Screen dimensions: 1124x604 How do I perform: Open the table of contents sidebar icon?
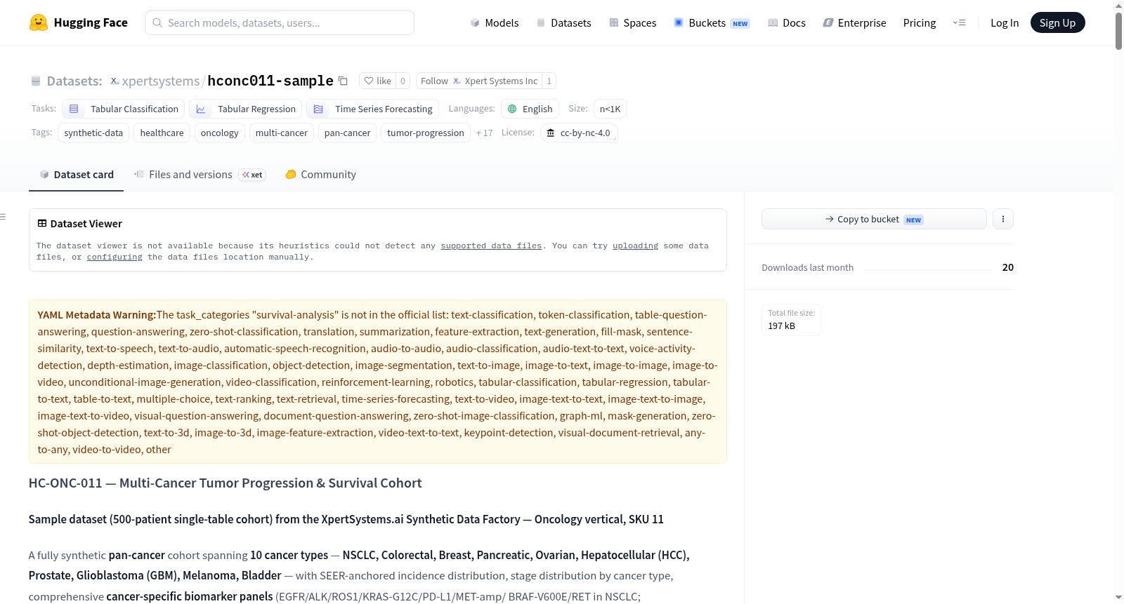coord(3,217)
